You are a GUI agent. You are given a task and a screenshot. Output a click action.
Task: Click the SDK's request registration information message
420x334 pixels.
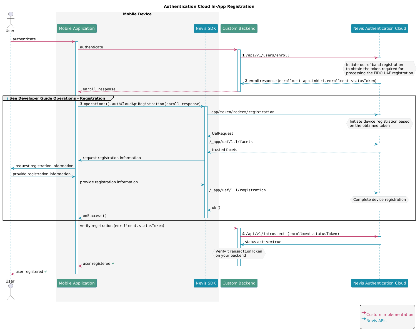[x=112, y=158]
